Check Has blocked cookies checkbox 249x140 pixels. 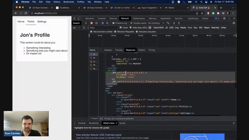[x=91, y=32]
